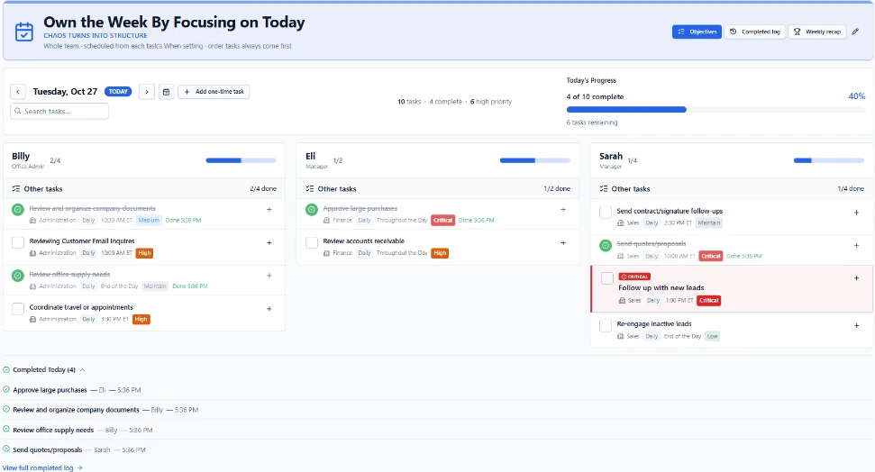Click Sarah's progress bar

(x=829, y=160)
